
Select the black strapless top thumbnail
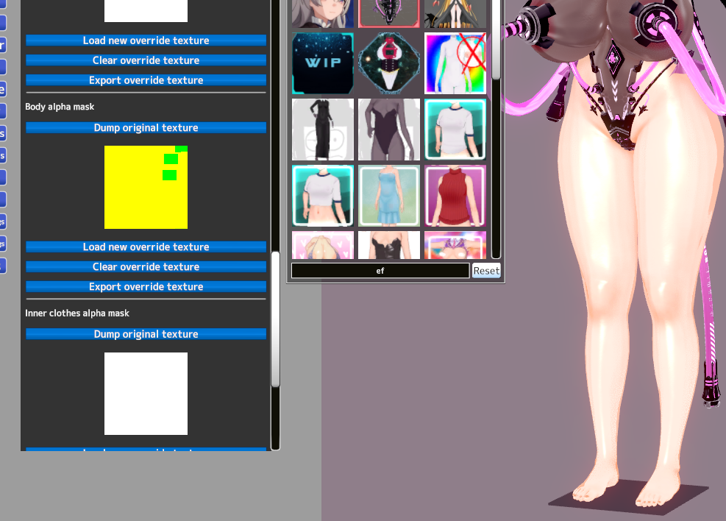click(x=389, y=245)
